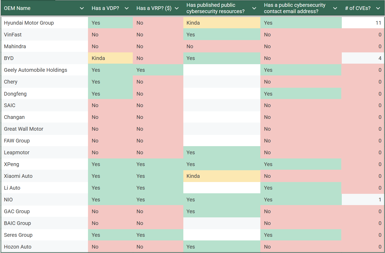Select Dongfeng's Yes contact email cell
The height and width of the screenshot is (253, 385).
click(301, 93)
